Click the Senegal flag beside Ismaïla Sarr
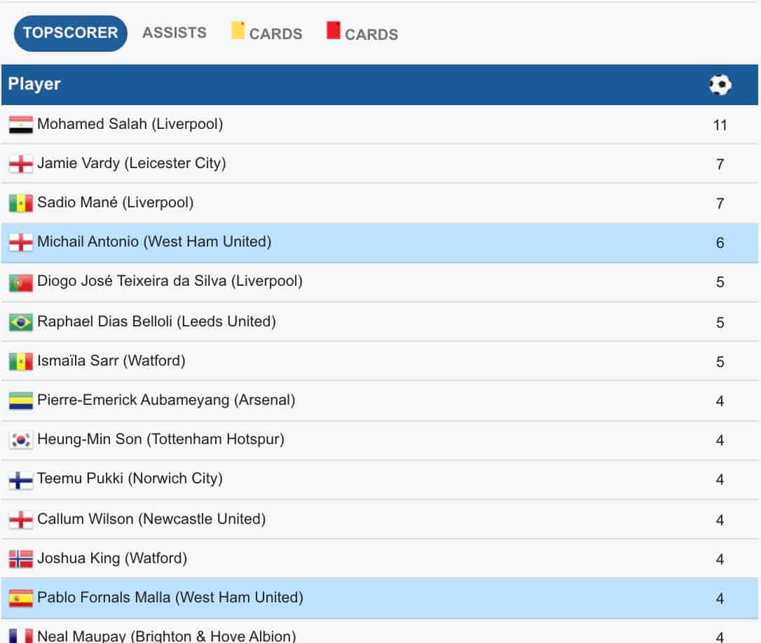The image size is (761, 643). [21, 361]
